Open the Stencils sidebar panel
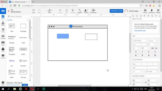Screen dimensions: 162x91 point(3,17)
